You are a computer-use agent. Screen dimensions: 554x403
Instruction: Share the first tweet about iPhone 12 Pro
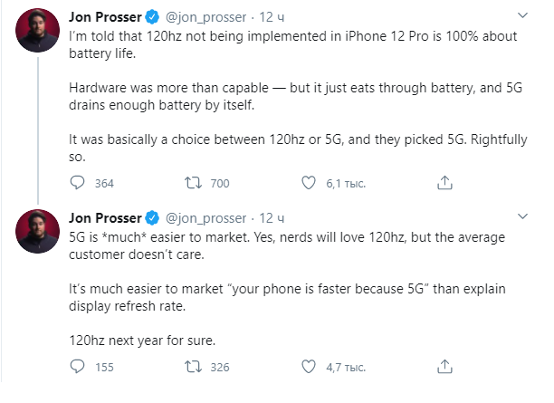click(x=444, y=183)
